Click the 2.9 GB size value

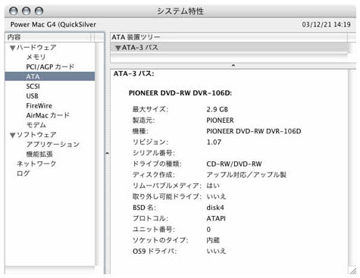point(218,110)
